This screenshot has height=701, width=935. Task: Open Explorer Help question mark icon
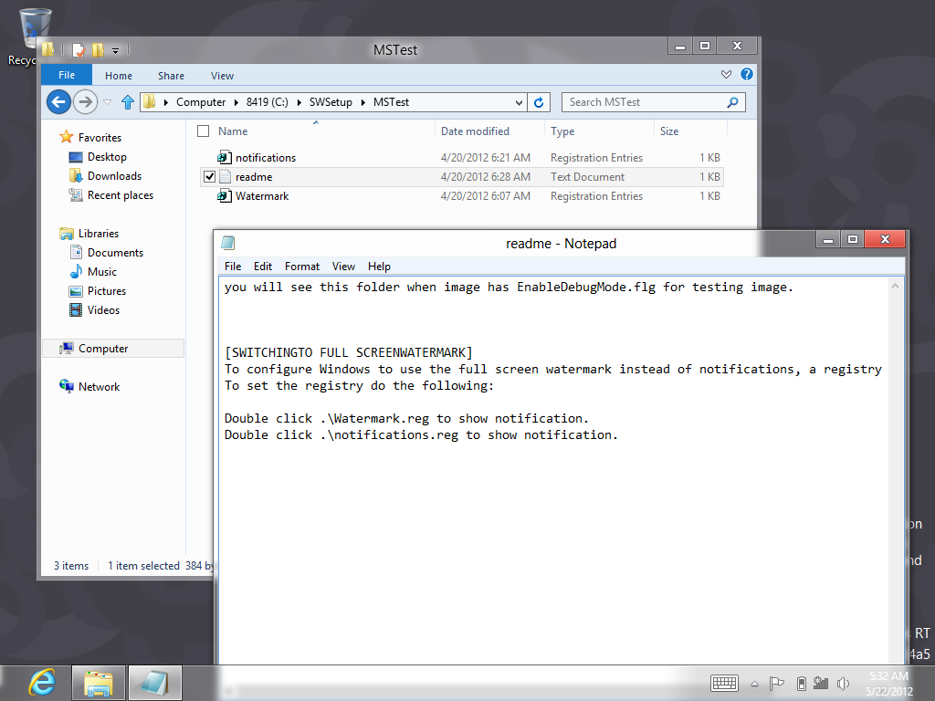tap(747, 75)
